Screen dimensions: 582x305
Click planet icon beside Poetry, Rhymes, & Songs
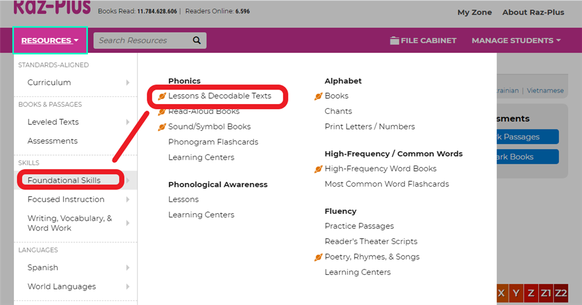pos(318,257)
